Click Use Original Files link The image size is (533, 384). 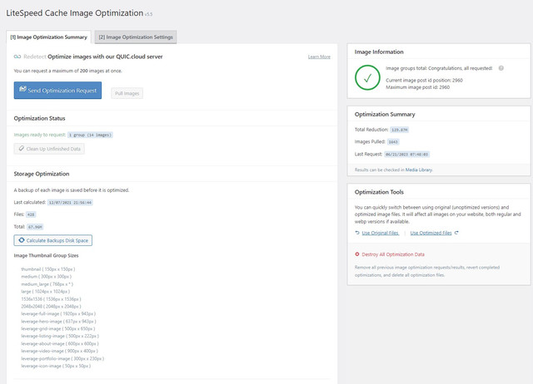tap(381, 233)
